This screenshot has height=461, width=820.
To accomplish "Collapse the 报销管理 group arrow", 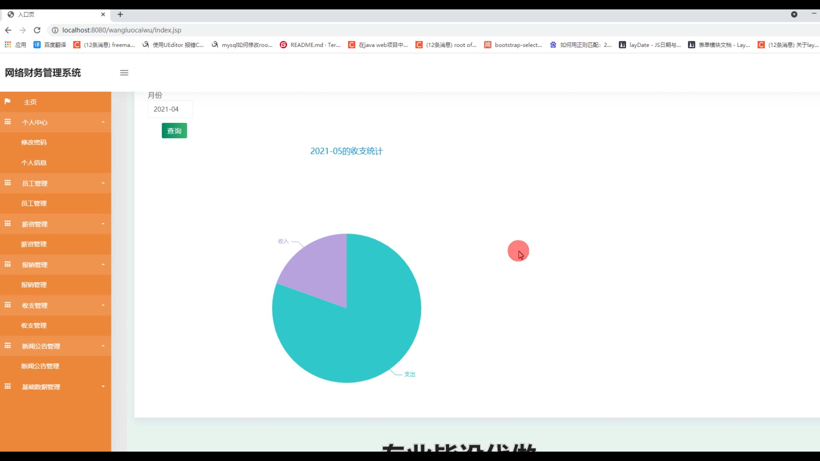I will click(103, 265).
